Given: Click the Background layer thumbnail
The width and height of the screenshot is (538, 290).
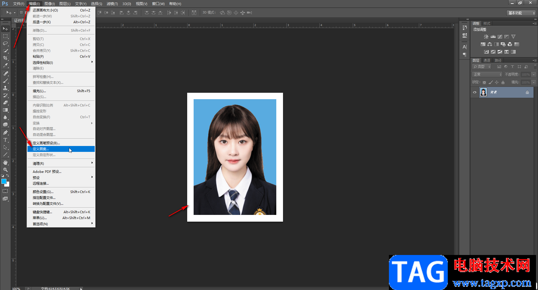Looking at the screenshot, I should [x=483, y=92].
